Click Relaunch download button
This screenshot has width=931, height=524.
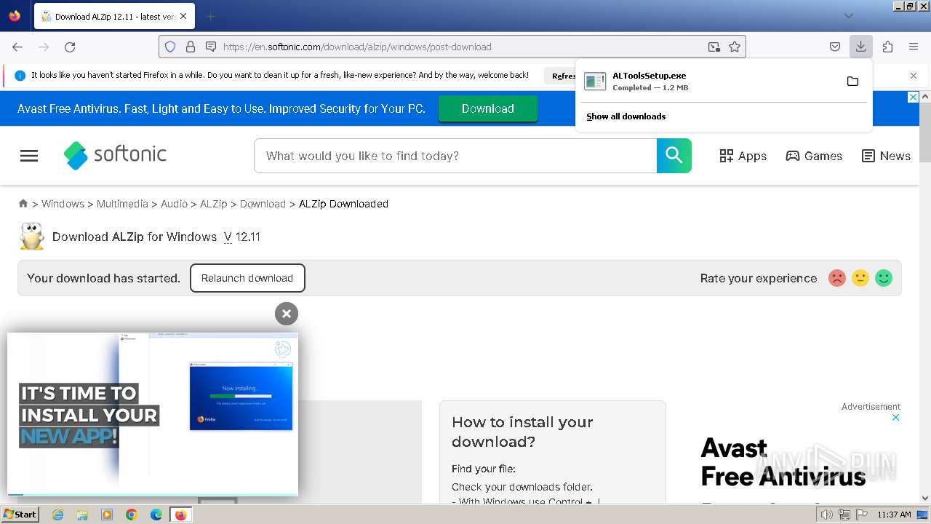coord(247,278)
